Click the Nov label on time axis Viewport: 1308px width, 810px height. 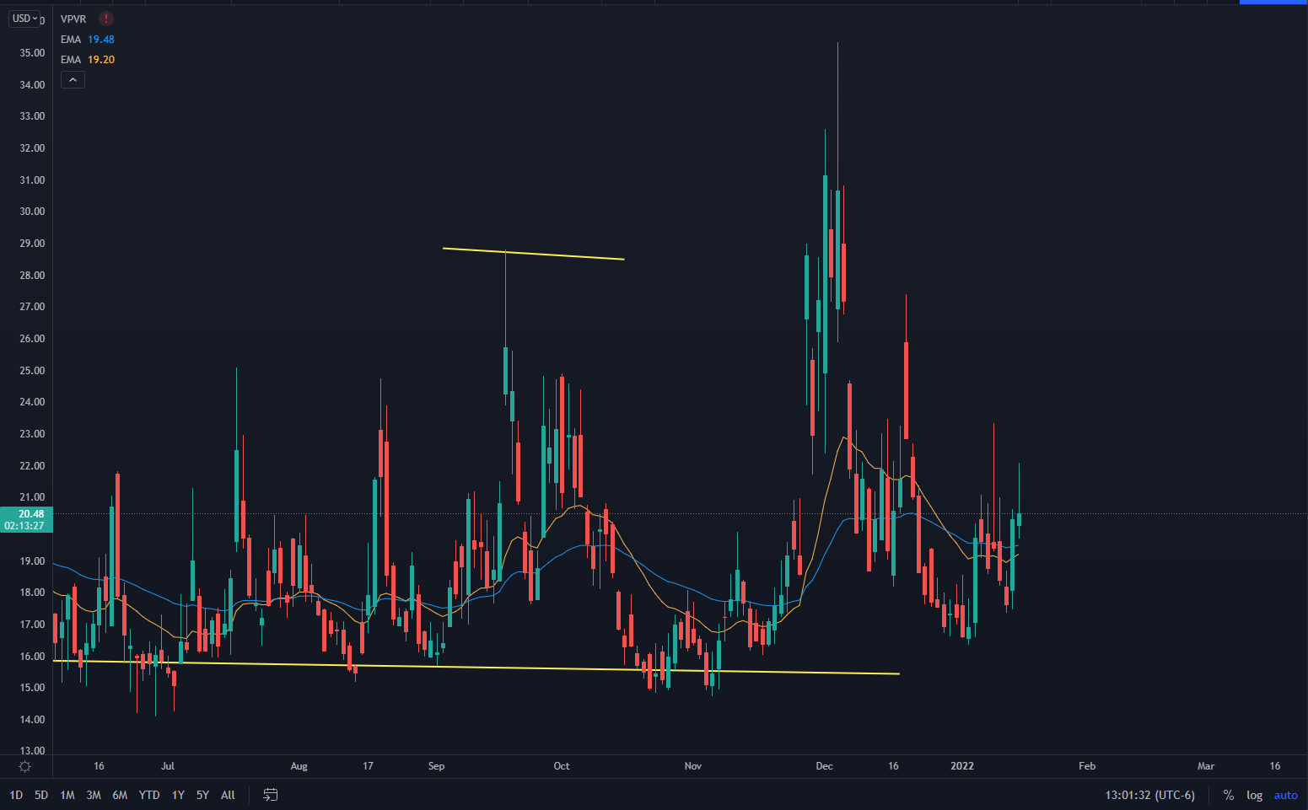tap(693, 766)
